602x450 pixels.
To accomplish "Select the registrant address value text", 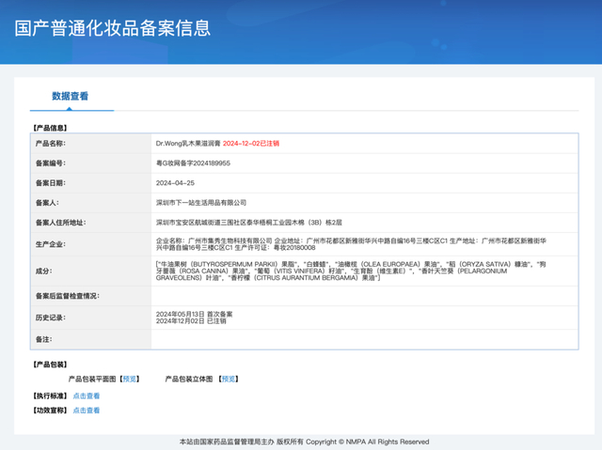I will (248, 223).
